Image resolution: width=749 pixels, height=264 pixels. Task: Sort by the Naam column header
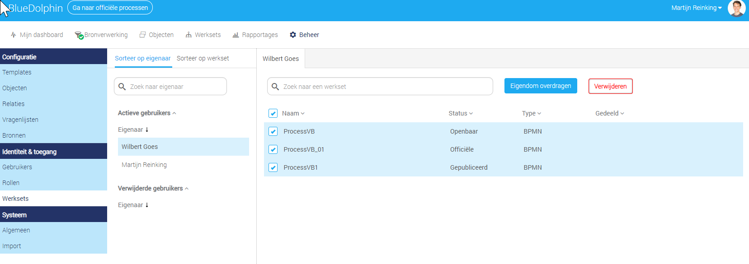(x=293, y=113)
